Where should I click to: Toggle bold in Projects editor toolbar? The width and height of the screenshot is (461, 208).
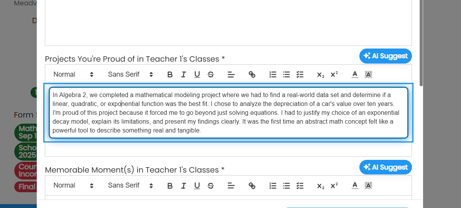(170, 74)
